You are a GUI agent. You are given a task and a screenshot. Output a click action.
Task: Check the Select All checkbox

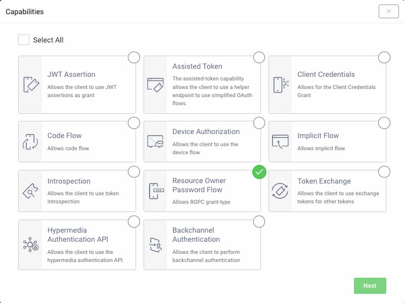24,40
